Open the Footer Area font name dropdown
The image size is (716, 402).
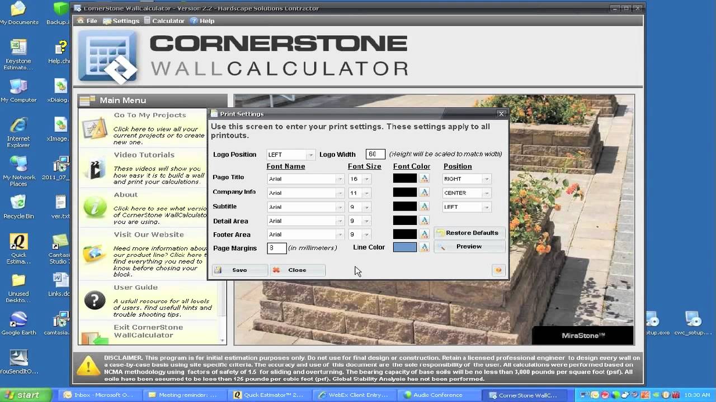pyautogui.click(x=340, y=234)
